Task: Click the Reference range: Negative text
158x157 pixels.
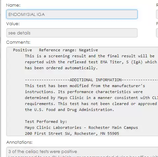Action: 68,50
